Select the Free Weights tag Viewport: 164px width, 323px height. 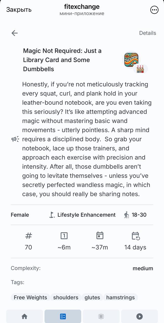pos(30,298)
